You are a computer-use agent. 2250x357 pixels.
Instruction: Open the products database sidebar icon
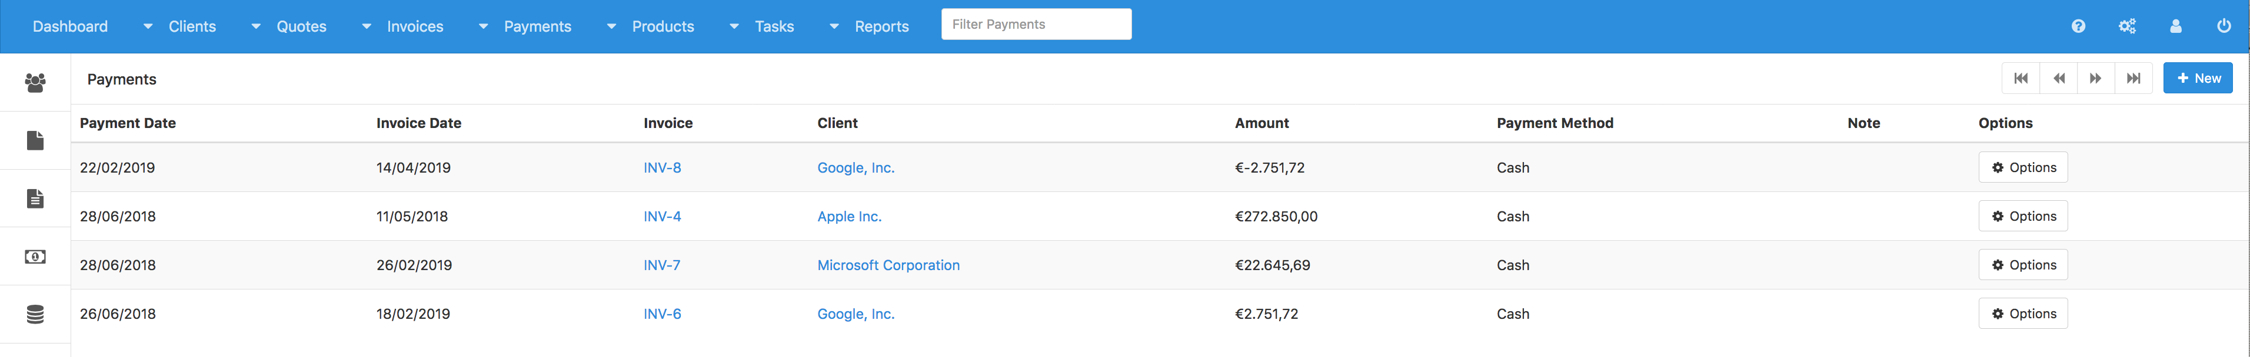point(35,314)
